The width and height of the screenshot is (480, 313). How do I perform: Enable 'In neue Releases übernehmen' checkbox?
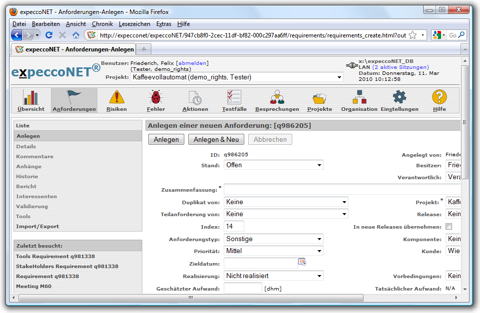point(449,227)
